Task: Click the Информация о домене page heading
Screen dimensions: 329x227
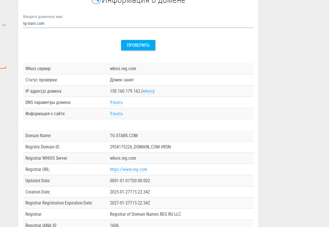Action: [143, 1]
